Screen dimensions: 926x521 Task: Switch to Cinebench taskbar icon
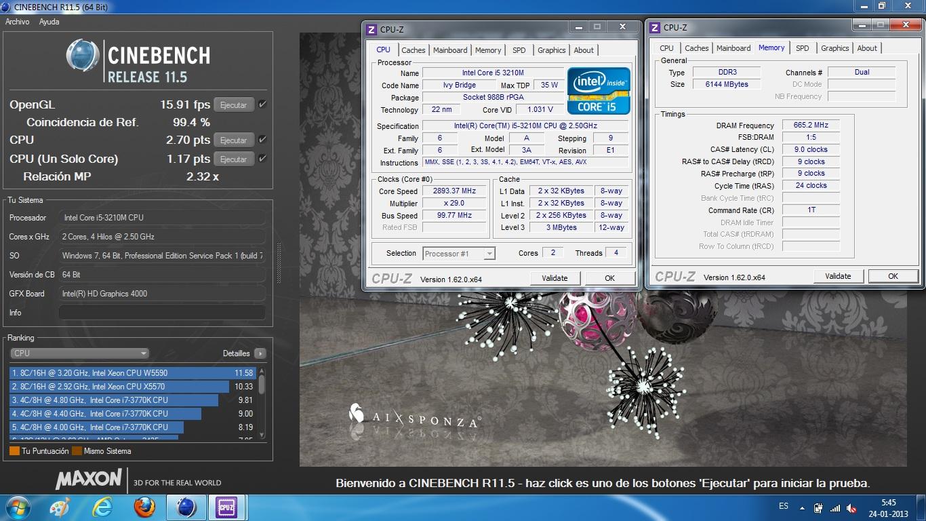click(186, 507)
